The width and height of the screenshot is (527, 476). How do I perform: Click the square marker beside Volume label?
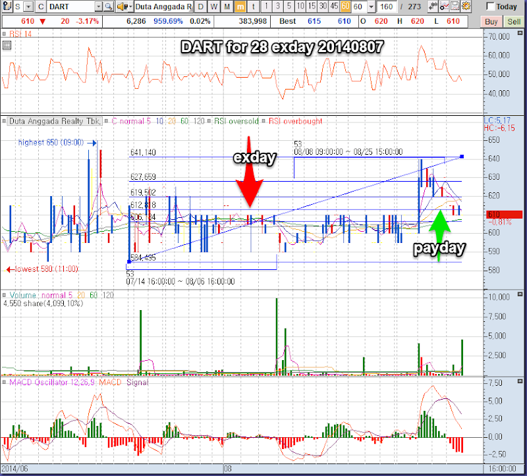coord(5,295)
